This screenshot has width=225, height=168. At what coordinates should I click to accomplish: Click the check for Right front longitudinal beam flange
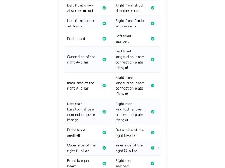[153, 85]
